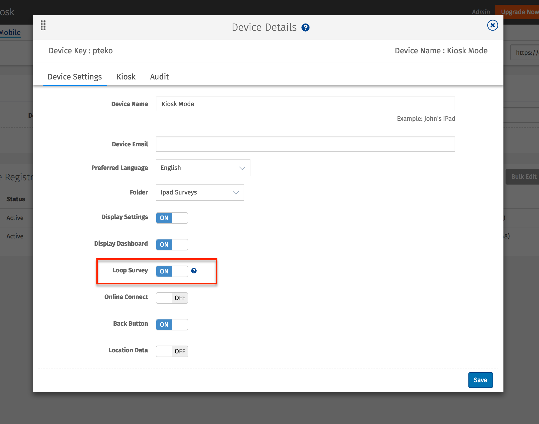Click the Bulk Edit icon on right edge

524,176
